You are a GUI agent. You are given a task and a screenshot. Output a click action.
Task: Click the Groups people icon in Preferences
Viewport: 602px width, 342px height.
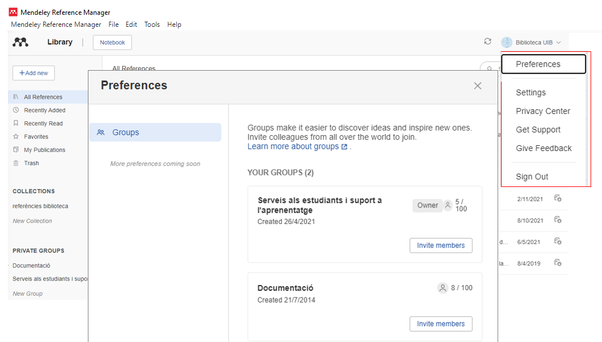(100, 132)
